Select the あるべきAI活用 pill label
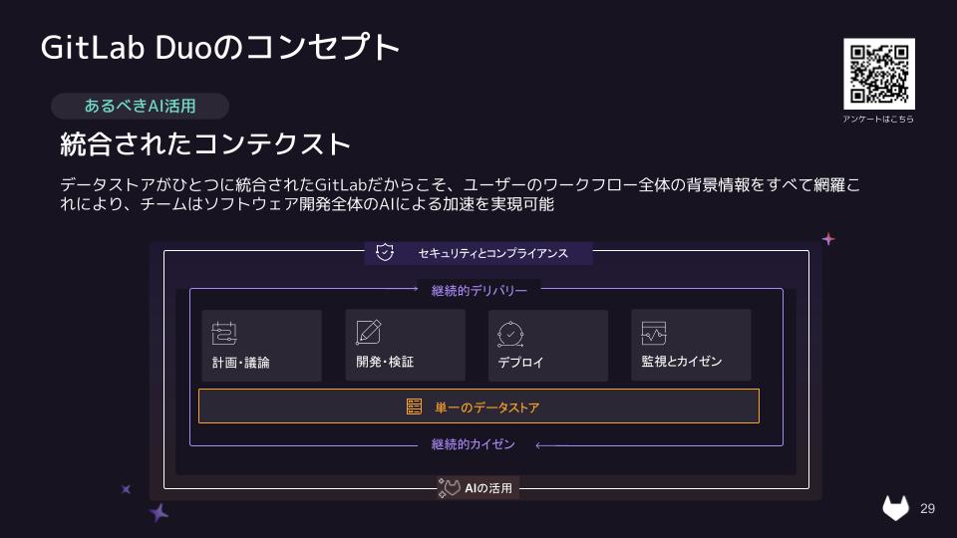This screenshot has height=538, width=957. (140, 107)
